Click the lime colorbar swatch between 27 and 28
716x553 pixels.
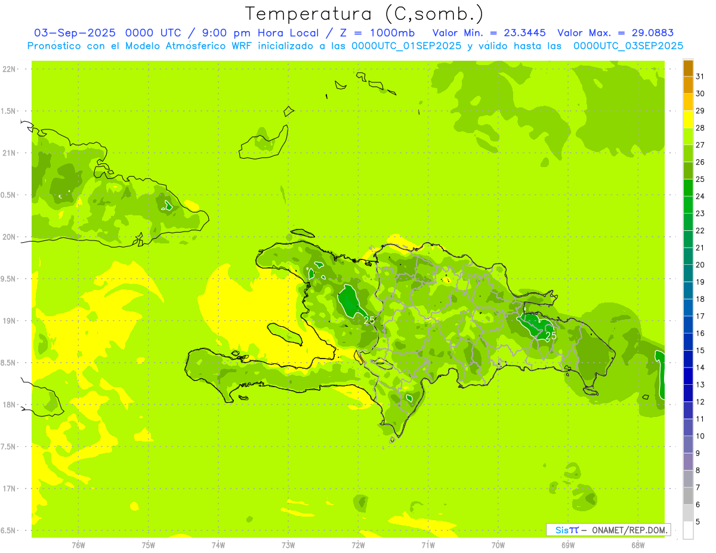[688, 137]
